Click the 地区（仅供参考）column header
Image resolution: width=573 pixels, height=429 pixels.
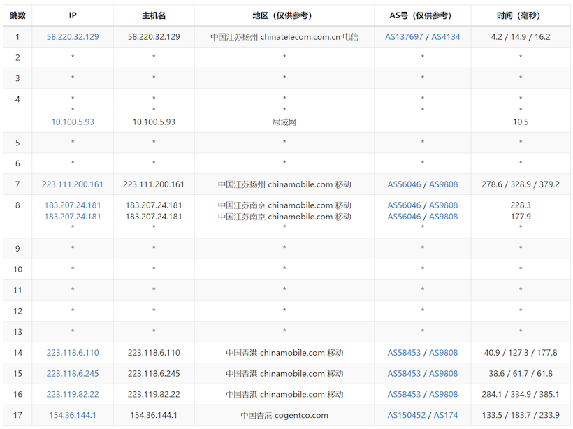284,15
